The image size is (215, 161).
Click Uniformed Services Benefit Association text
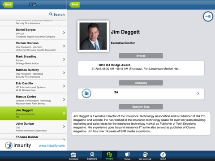pos(36,50)
